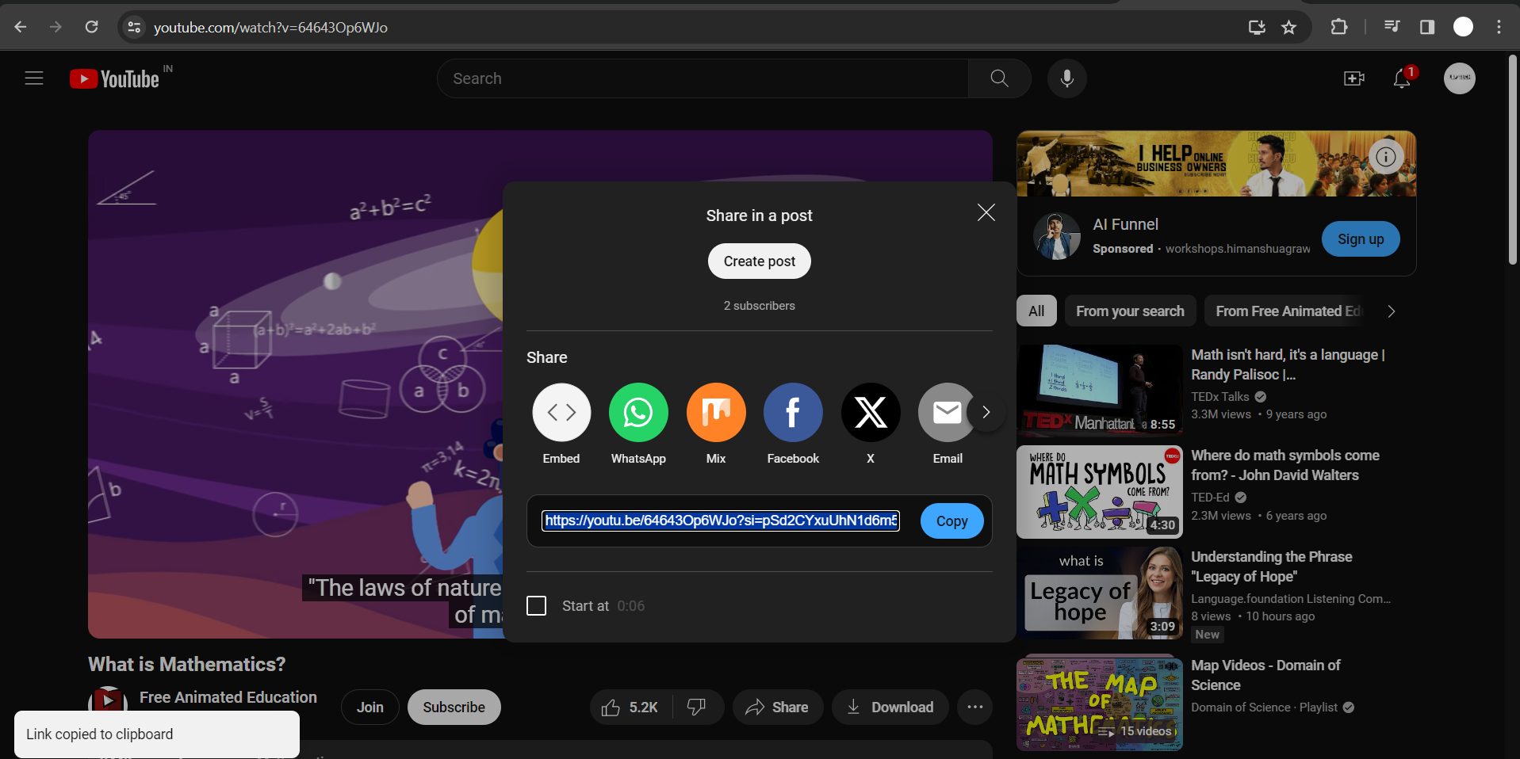This screenshot has width=1520, height=759.
Task: Close the share dialog
Action: tap(986, 212)
